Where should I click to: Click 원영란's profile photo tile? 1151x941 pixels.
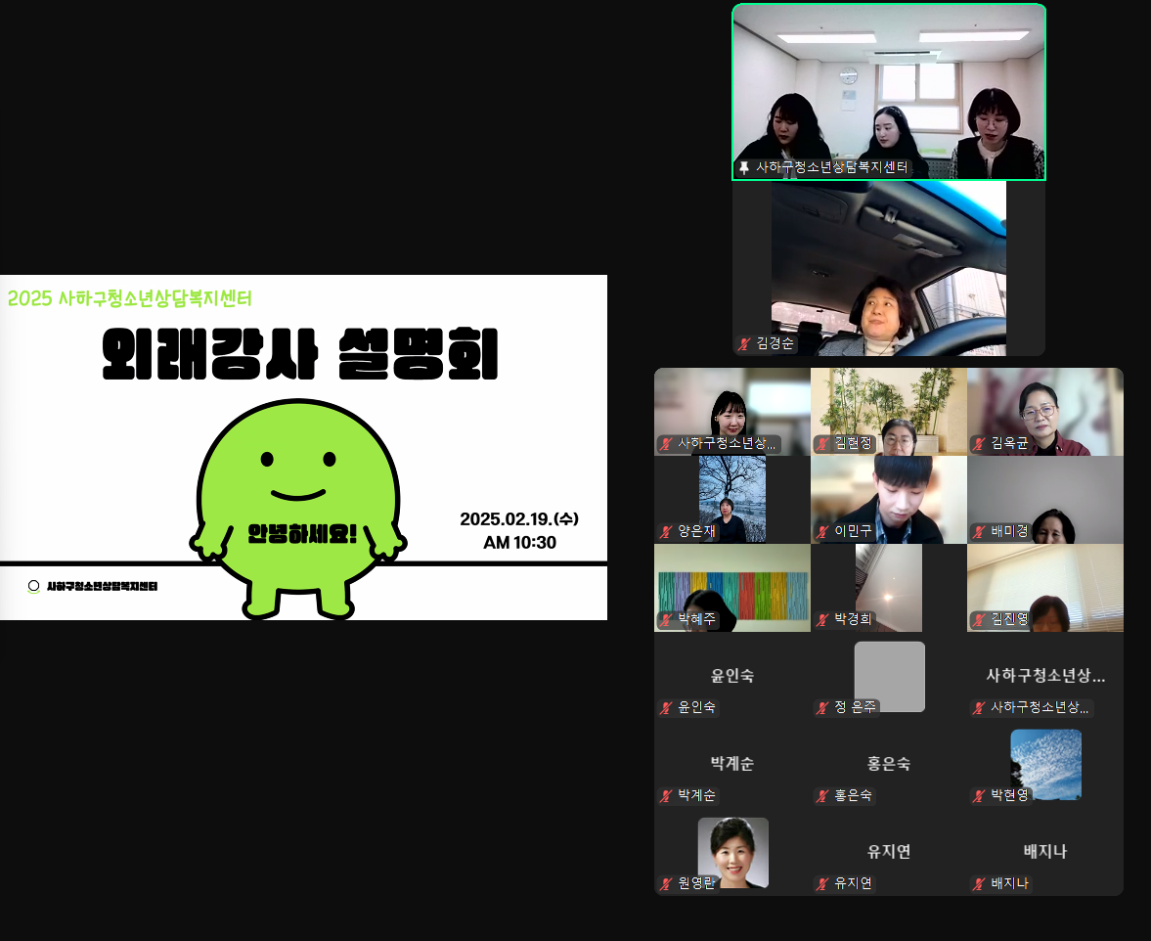(732, 849)
